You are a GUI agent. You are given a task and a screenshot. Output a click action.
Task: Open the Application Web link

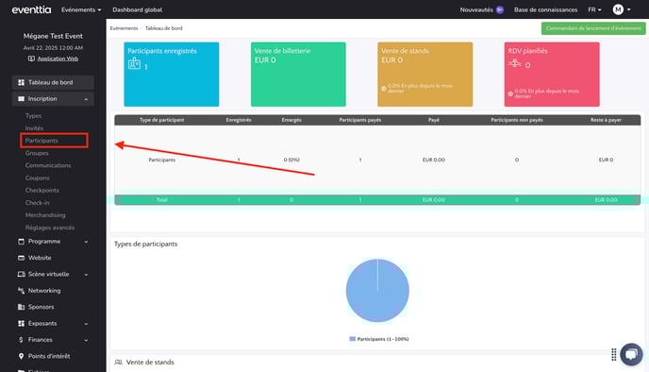[58, 59]
